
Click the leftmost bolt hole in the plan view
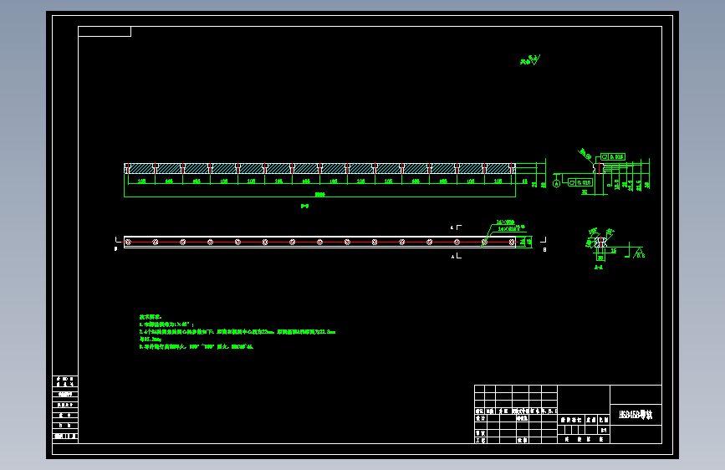[128, 242]
